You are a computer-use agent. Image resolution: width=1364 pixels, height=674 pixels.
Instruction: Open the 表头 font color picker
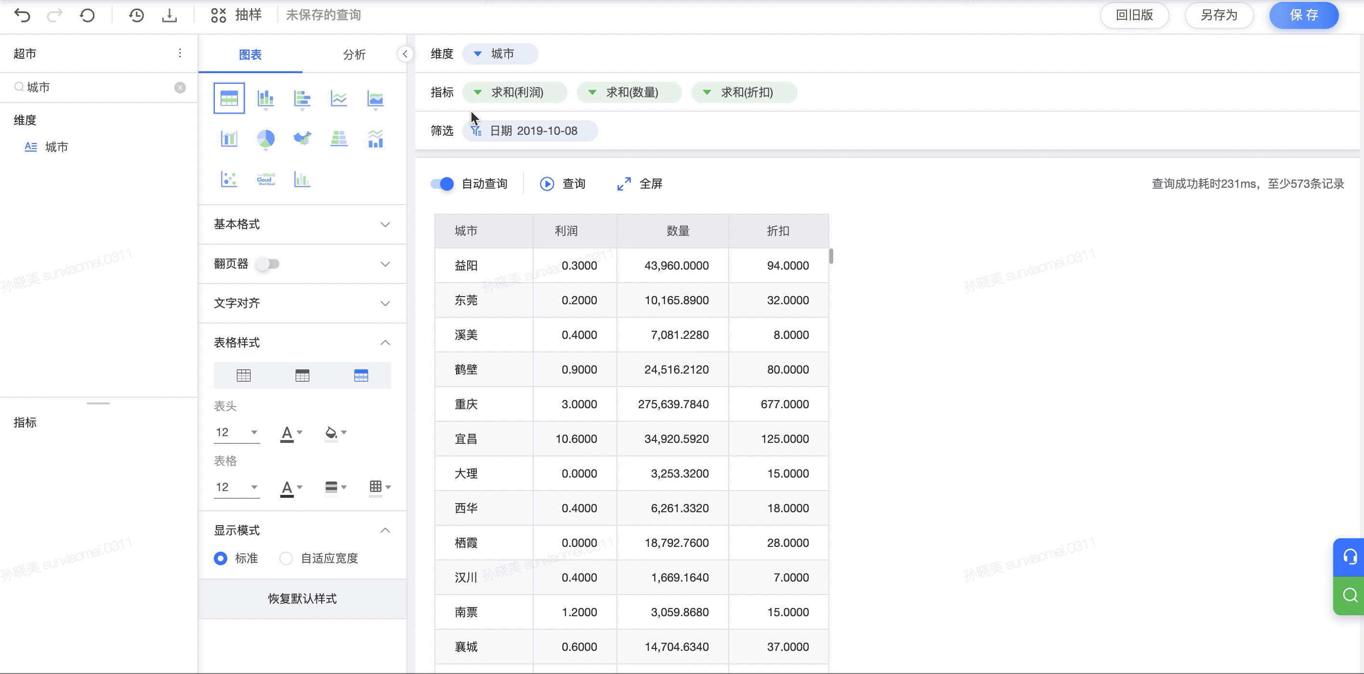point(291,434)
